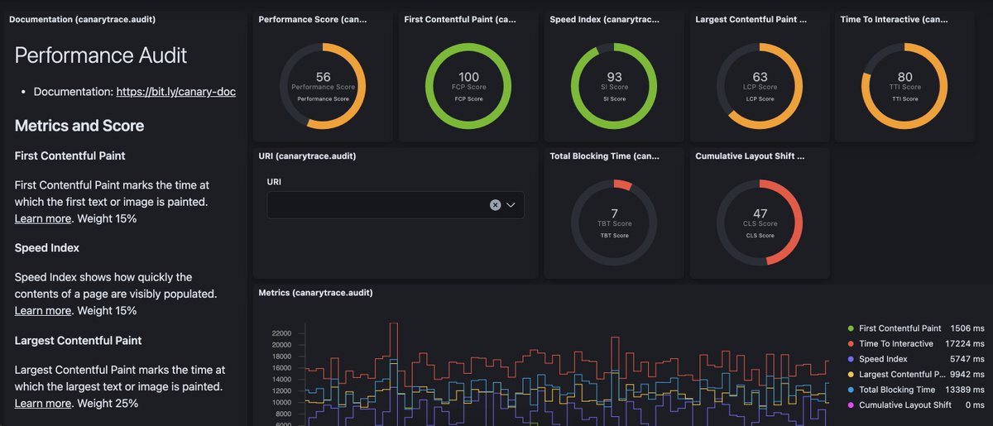Click purple swatch for Speed Index
This screenshot has height=426, width=993.
[851, 359]
